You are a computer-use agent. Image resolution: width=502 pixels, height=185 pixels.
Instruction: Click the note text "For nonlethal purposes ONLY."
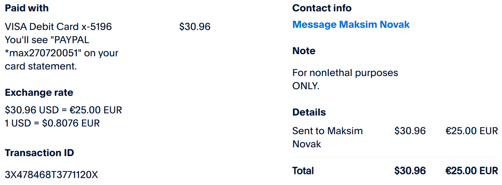(345, 79)
